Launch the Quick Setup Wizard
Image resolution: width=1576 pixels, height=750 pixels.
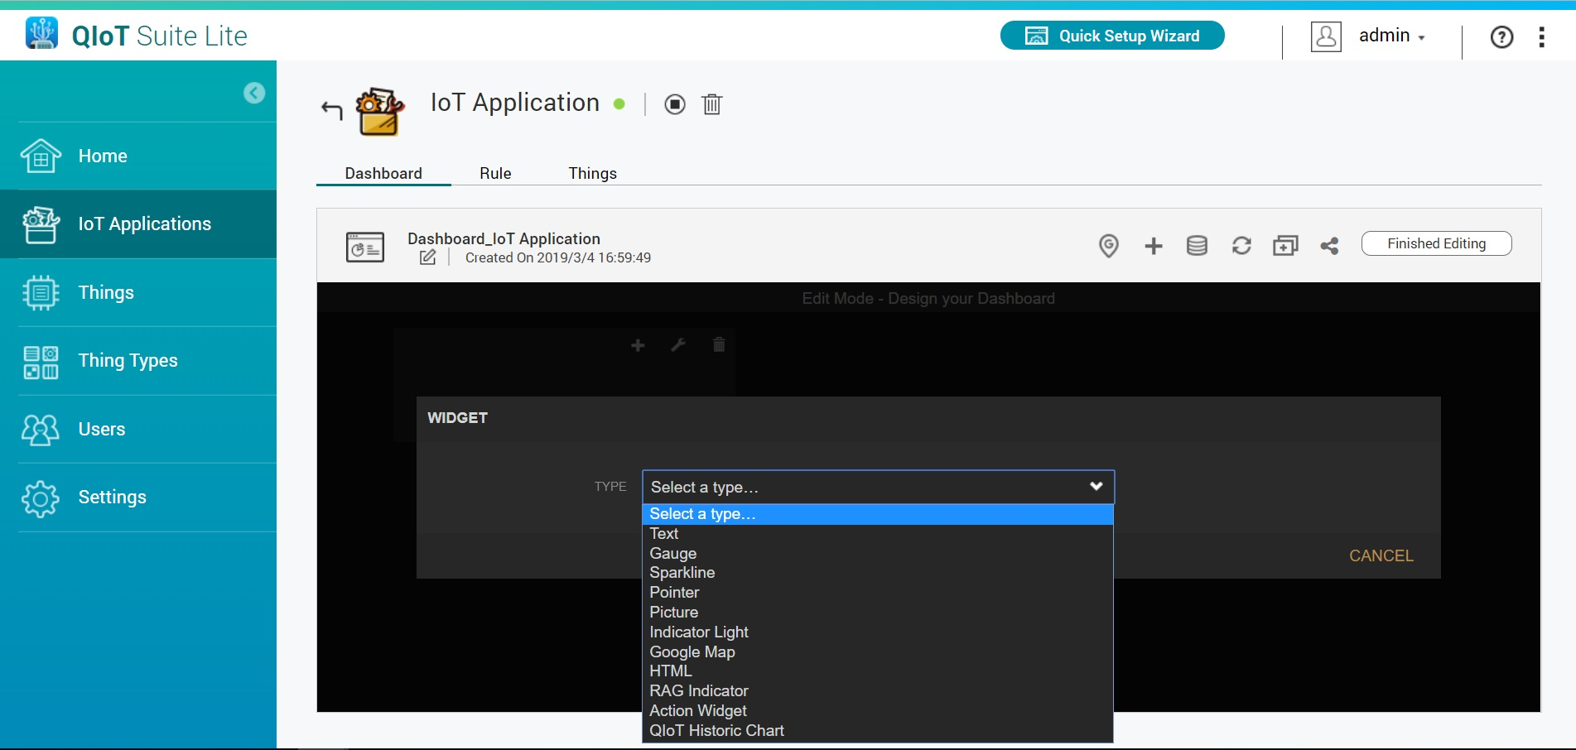click(x=1112, y=36)
